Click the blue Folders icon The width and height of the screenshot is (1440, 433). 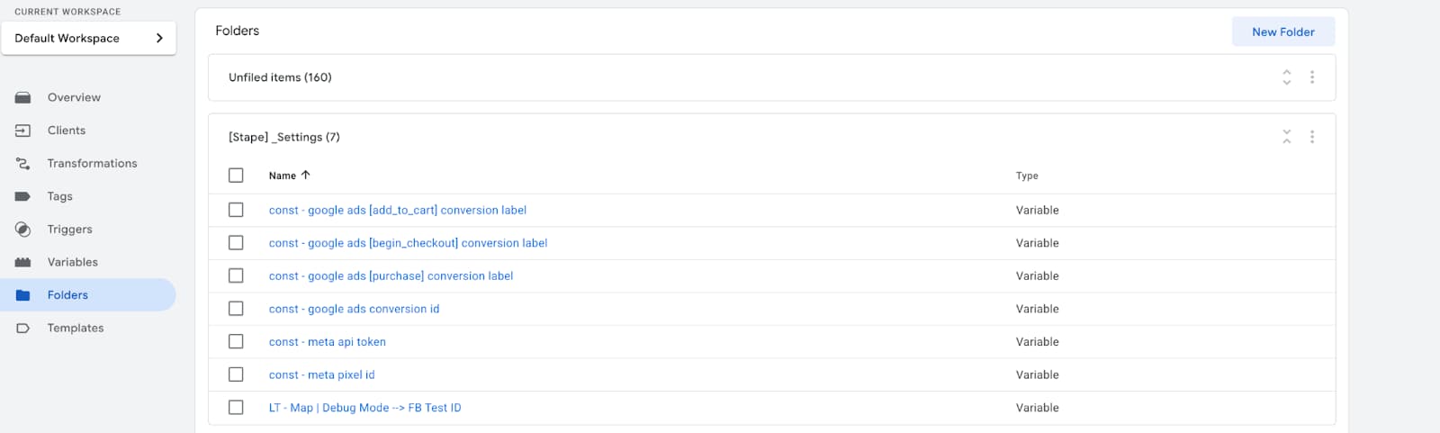click(22, 295)
